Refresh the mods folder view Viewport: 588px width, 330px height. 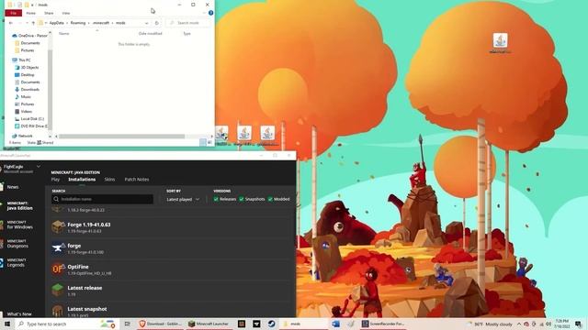(157, 23)
